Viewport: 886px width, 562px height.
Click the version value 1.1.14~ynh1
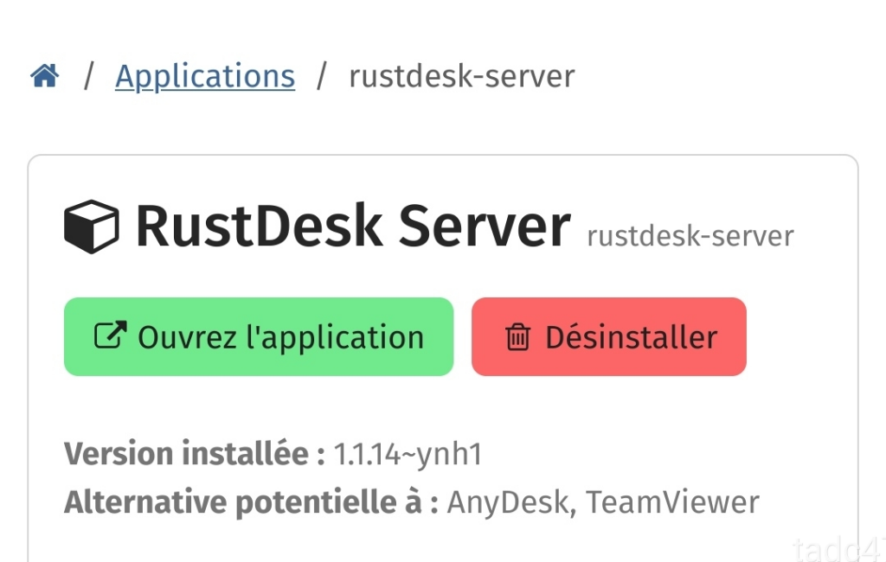(408, 454)
